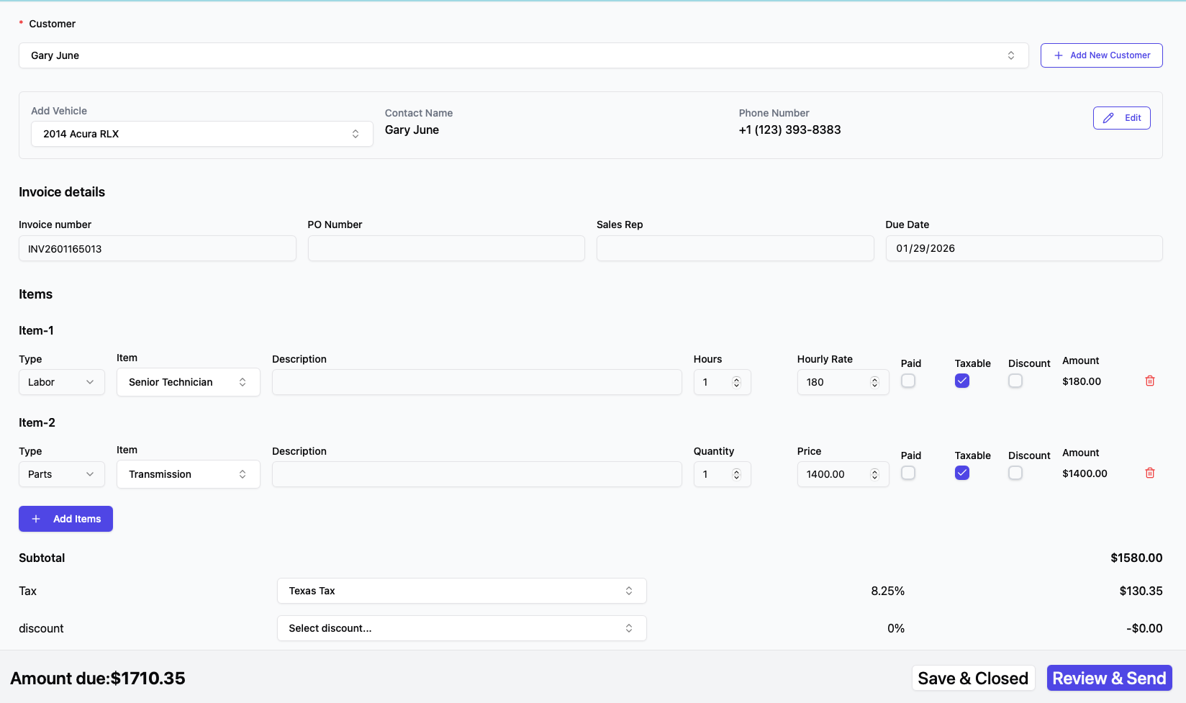
Task: Open the Texas Tax dropdown
Action: (x=461, y=591)
